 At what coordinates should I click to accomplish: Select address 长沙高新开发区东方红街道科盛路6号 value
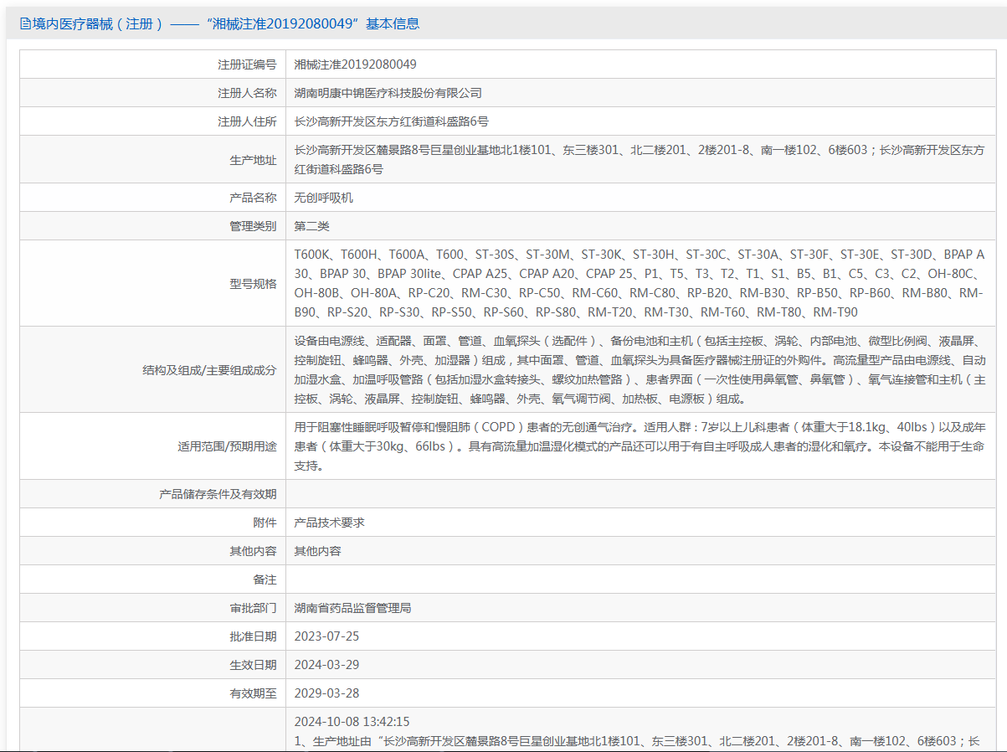pos(392,121)
